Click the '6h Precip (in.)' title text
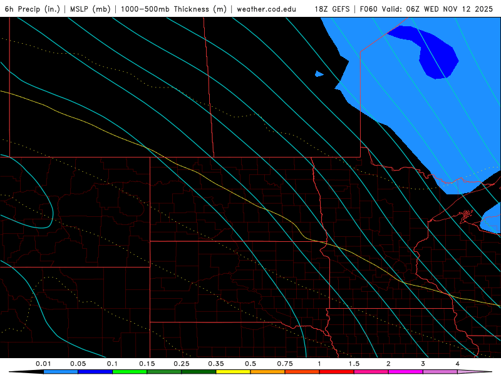501x375 pixels. (x=33, y=9)
